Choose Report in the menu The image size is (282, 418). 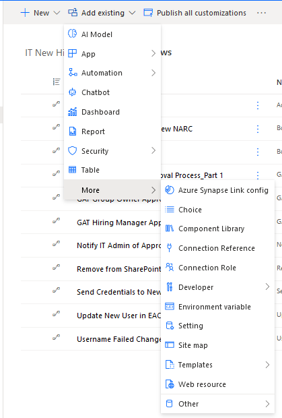pos(112,131)
